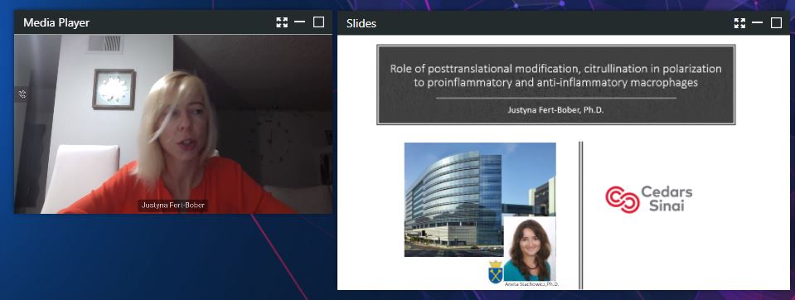Expand Slides panel to fullscreen

point(739,23)
